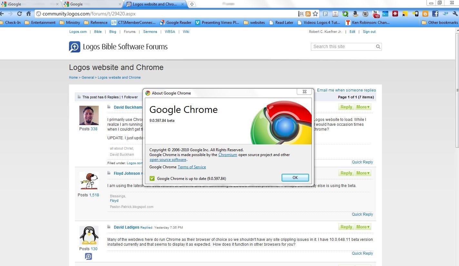
Task: Reply to David Buckham's post
Action: click(346, 107)
